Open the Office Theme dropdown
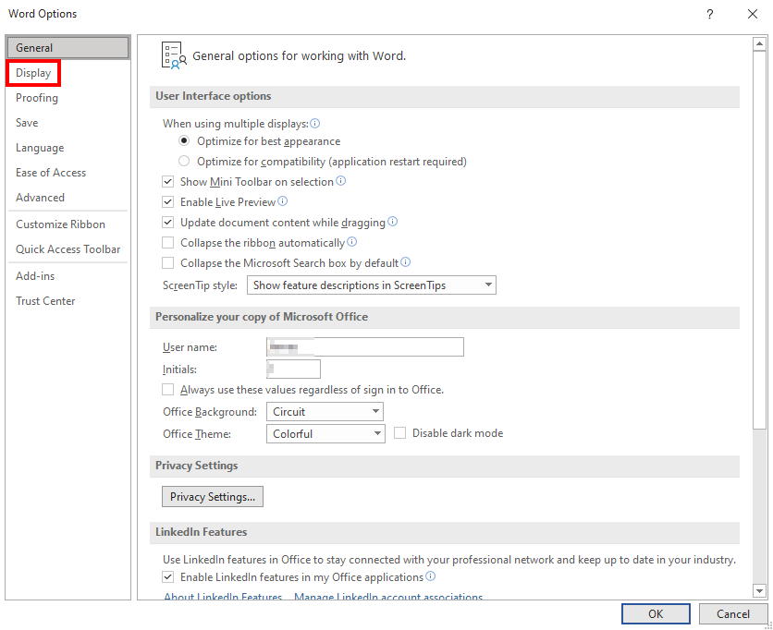 pyautogui.click(x=325, y=434)
